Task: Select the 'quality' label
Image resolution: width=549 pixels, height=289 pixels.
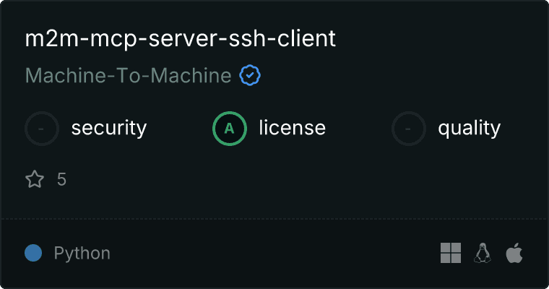Action: coord(469,128)
